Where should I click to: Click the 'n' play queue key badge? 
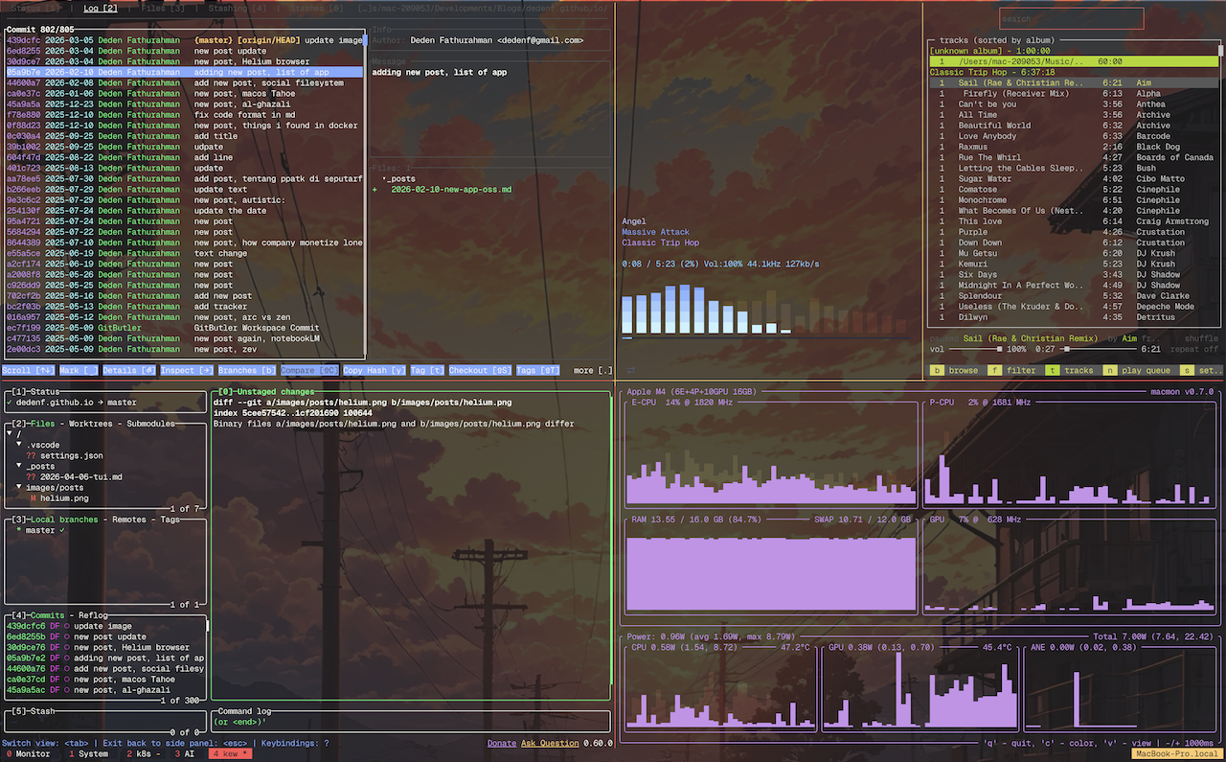(x=1109, y=369)
